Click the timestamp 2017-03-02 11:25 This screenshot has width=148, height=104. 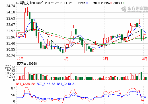click(x=59, y=3)
